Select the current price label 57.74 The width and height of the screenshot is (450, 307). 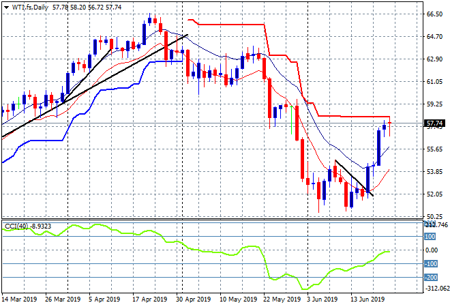coord(434,123)
